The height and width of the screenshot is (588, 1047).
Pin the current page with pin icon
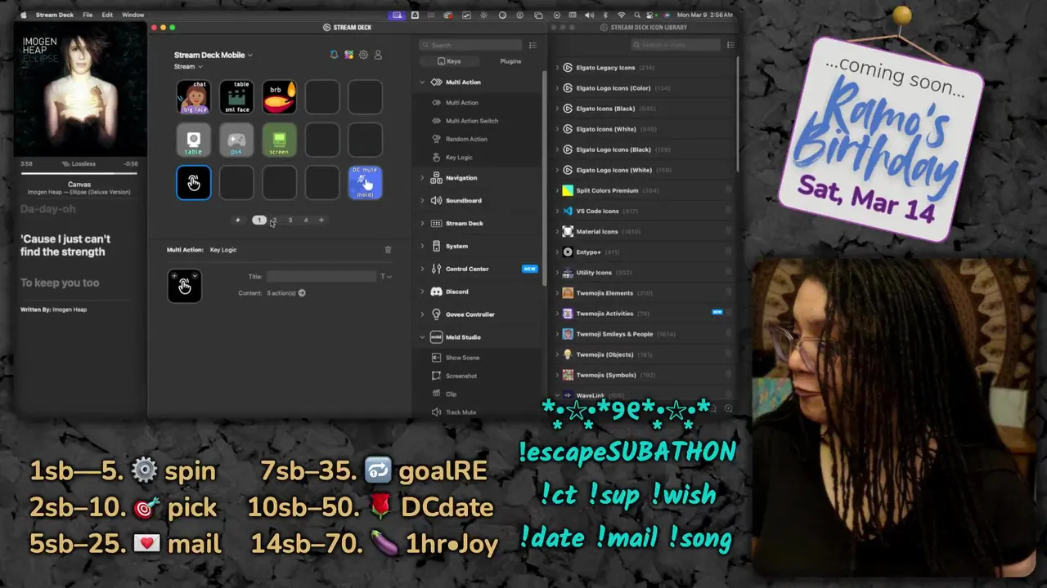[x=238, y=220]
